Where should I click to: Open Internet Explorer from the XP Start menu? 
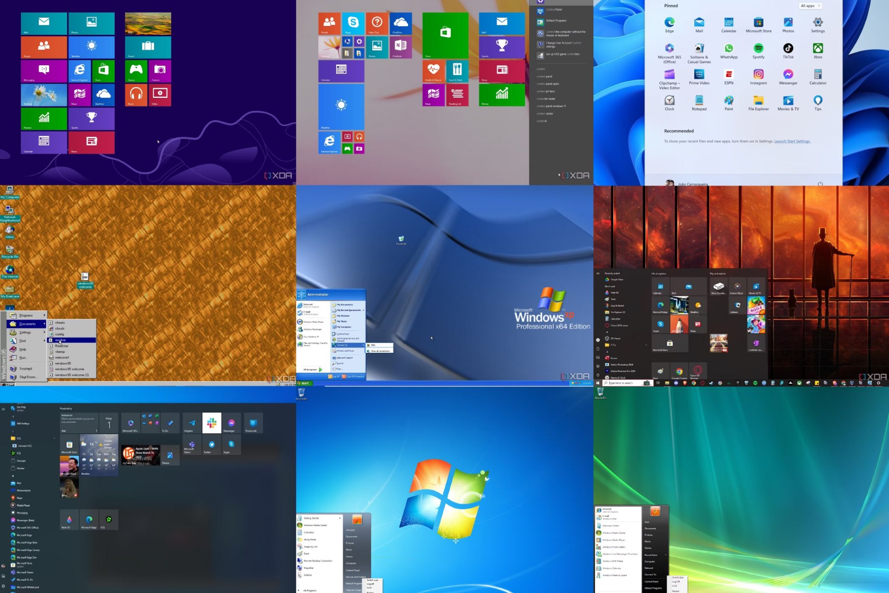click(309, 305)
